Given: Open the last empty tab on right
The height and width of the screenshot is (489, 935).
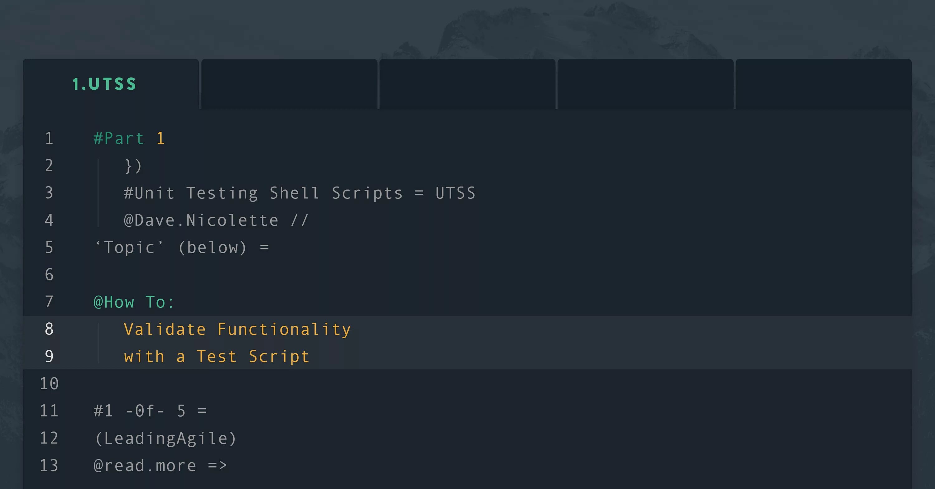Looking at the screenshot, I should click(x=823, y=84).
